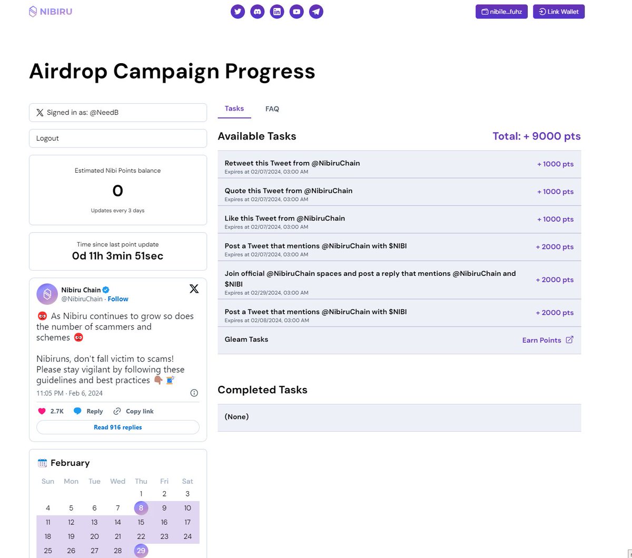Viewport: 632px width, 558px height.
Task: Click the X icon beside Signed in as
Action: click(39, 112)
